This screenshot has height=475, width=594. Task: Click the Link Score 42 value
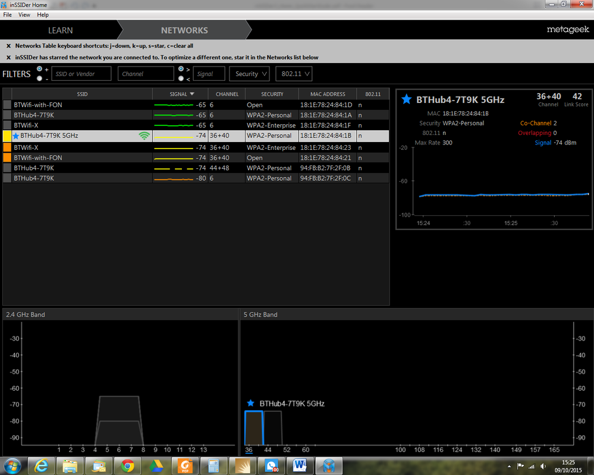(x=577, y=96)
